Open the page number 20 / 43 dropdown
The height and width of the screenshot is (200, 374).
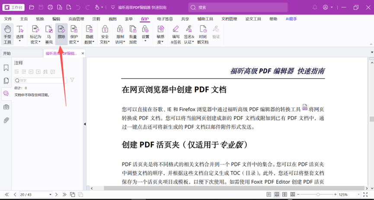pyautogui.click(x=50, y=195)
